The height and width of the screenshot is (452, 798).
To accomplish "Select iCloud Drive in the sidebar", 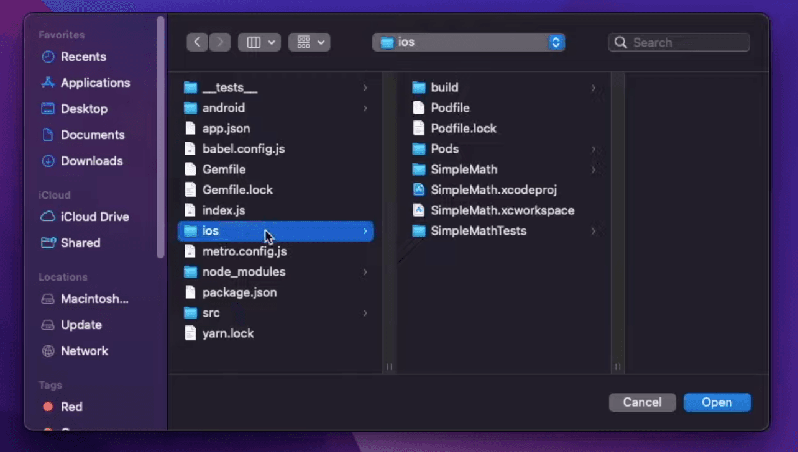I will [93, 217].
